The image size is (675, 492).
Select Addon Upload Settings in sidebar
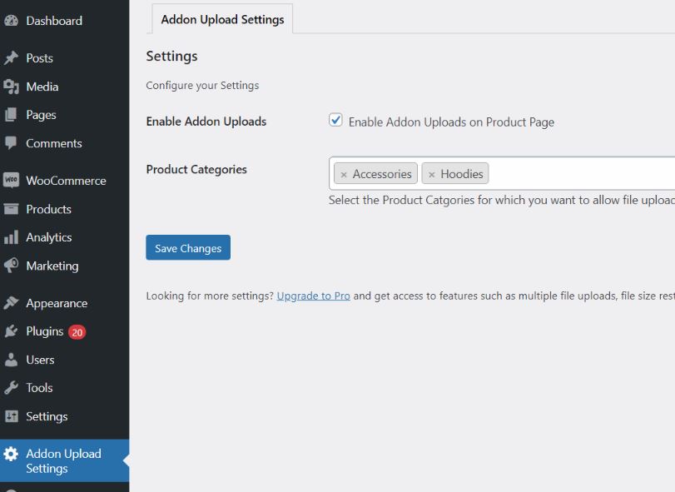65,460
